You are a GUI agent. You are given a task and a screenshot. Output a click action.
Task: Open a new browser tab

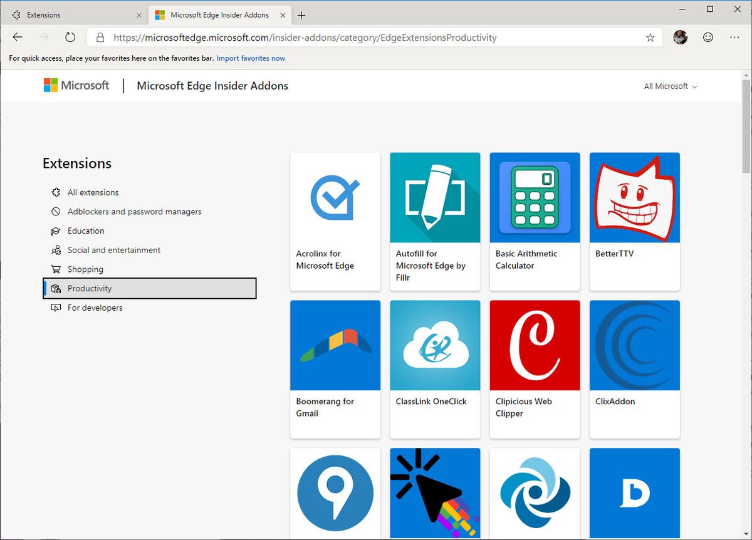(301, 14)
